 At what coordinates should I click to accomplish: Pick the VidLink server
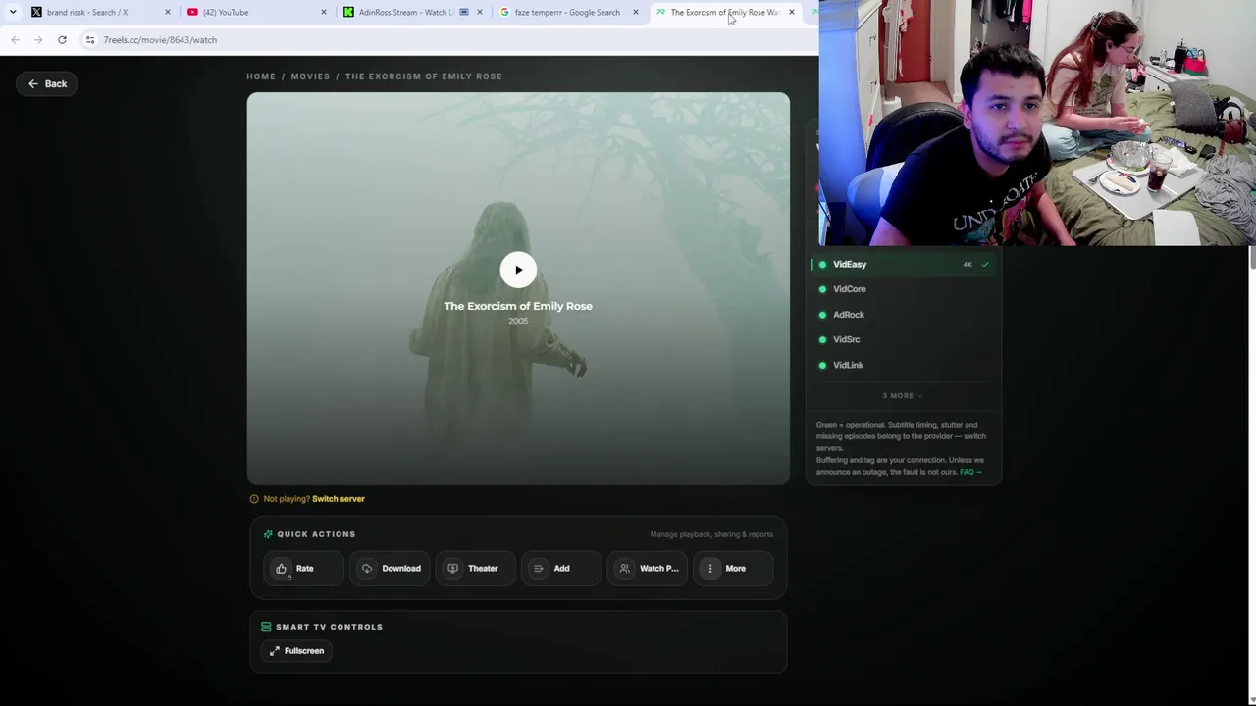[x=904, y=365]
